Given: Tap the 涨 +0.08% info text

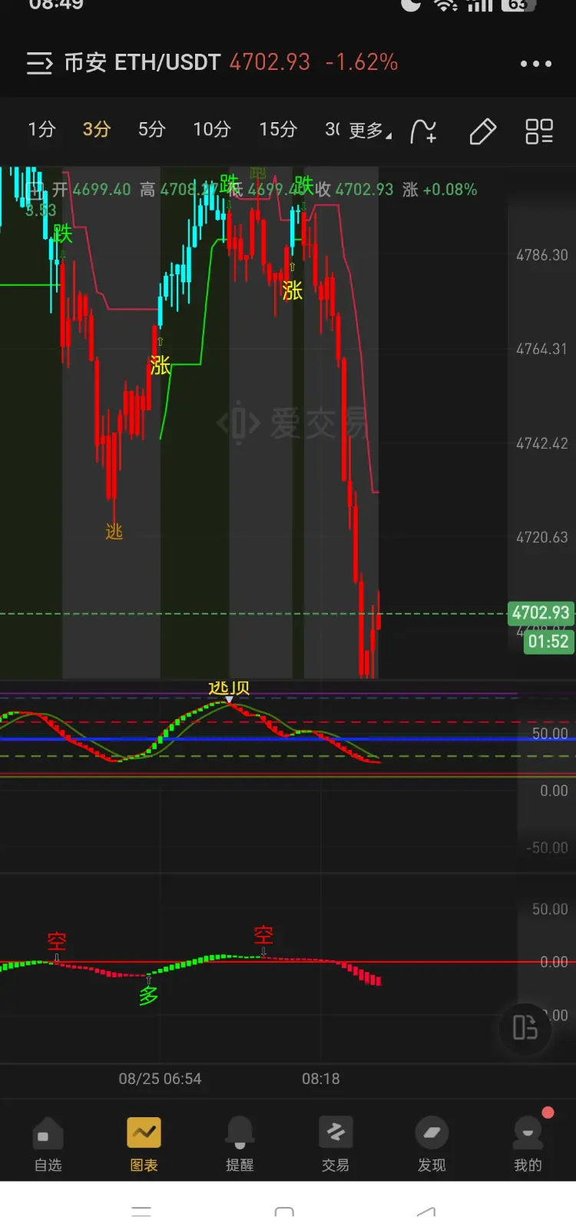Looking at the screenshot, I should (440, 189).
